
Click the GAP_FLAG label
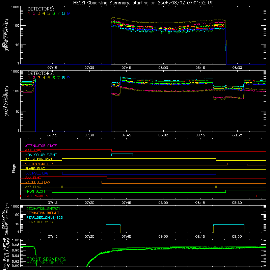pyautogui.click(x=33, y=150)
